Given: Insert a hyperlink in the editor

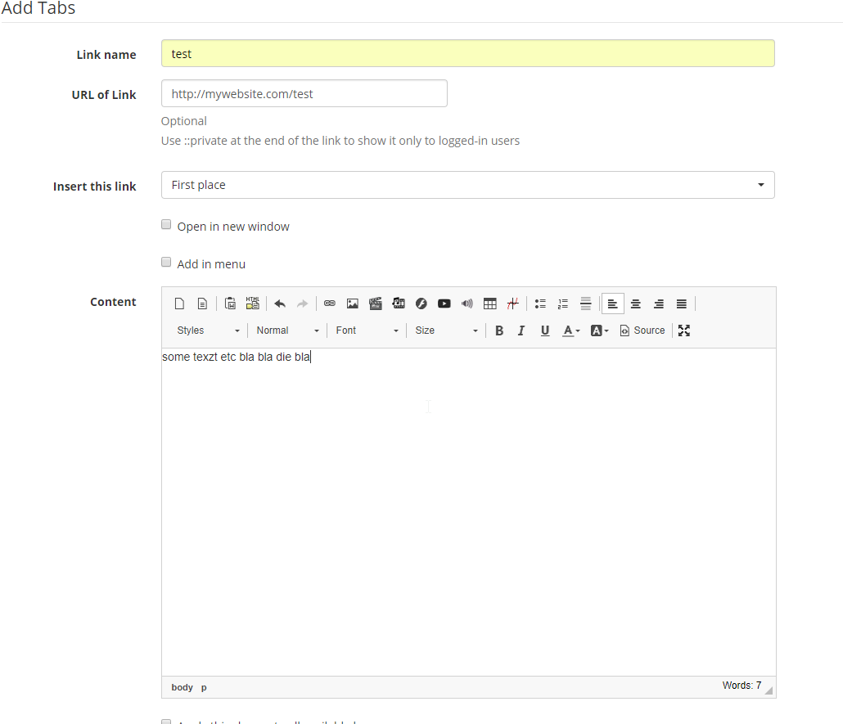Looking at the screenshot, I should click(329, 303).
